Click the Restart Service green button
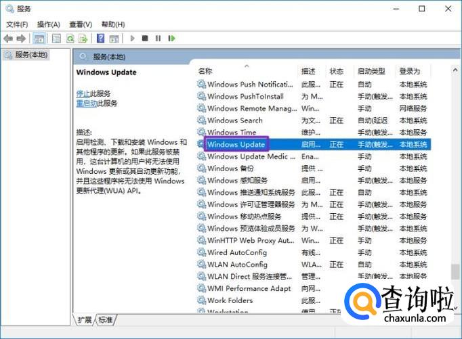Viewport: 462px width, 339px height. (171, 39)
